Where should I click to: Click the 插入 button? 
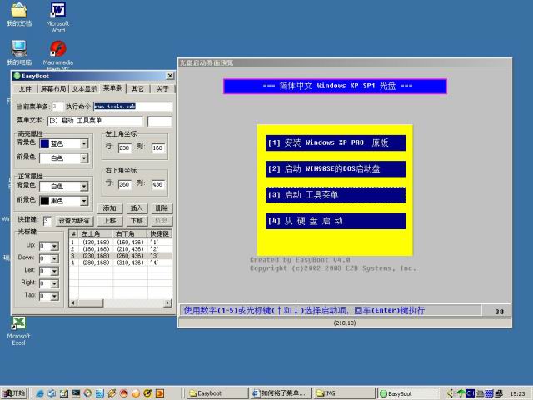click(x=137, y=208)
